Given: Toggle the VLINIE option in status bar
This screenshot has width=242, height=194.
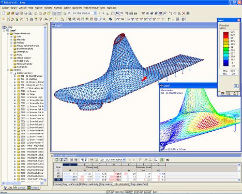Looking at the screenshot, I should point(148,192).
